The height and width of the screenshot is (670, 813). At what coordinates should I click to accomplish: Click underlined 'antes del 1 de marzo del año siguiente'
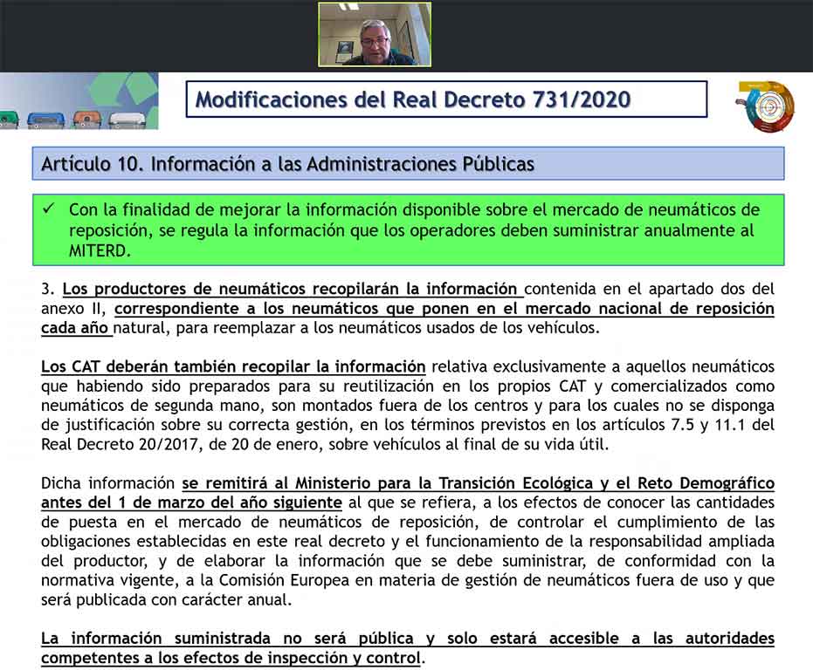pos(192,502)
